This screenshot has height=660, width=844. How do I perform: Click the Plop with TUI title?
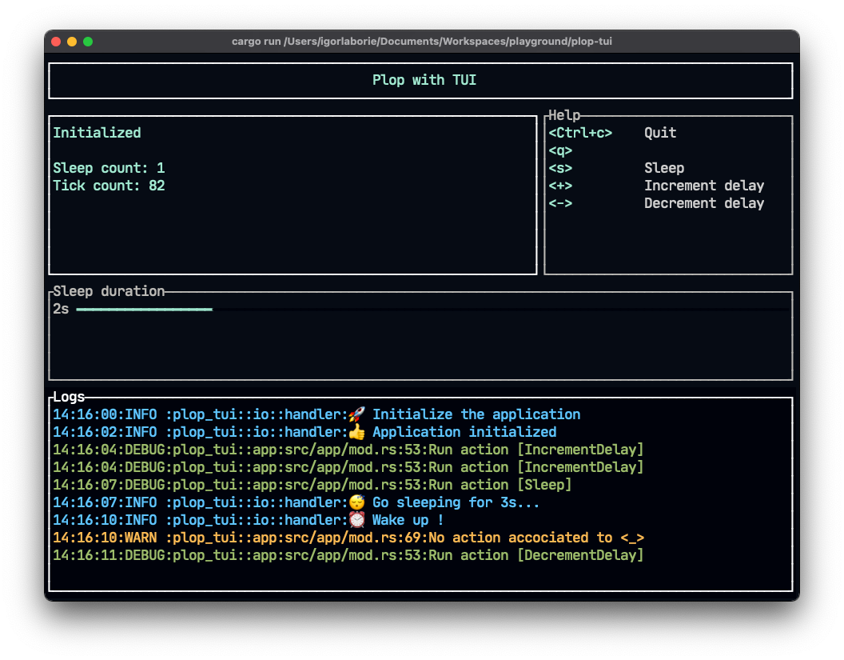click(x=424, y=80)
